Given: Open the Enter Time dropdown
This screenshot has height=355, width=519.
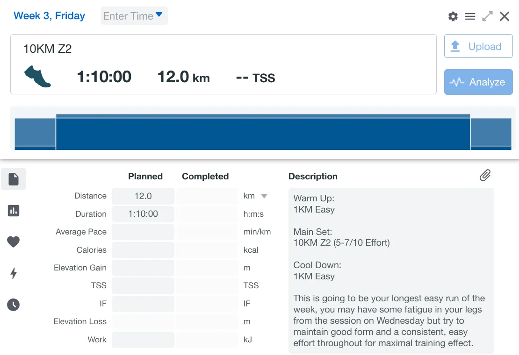Looking at the screenshot, I should pos(134,16).
